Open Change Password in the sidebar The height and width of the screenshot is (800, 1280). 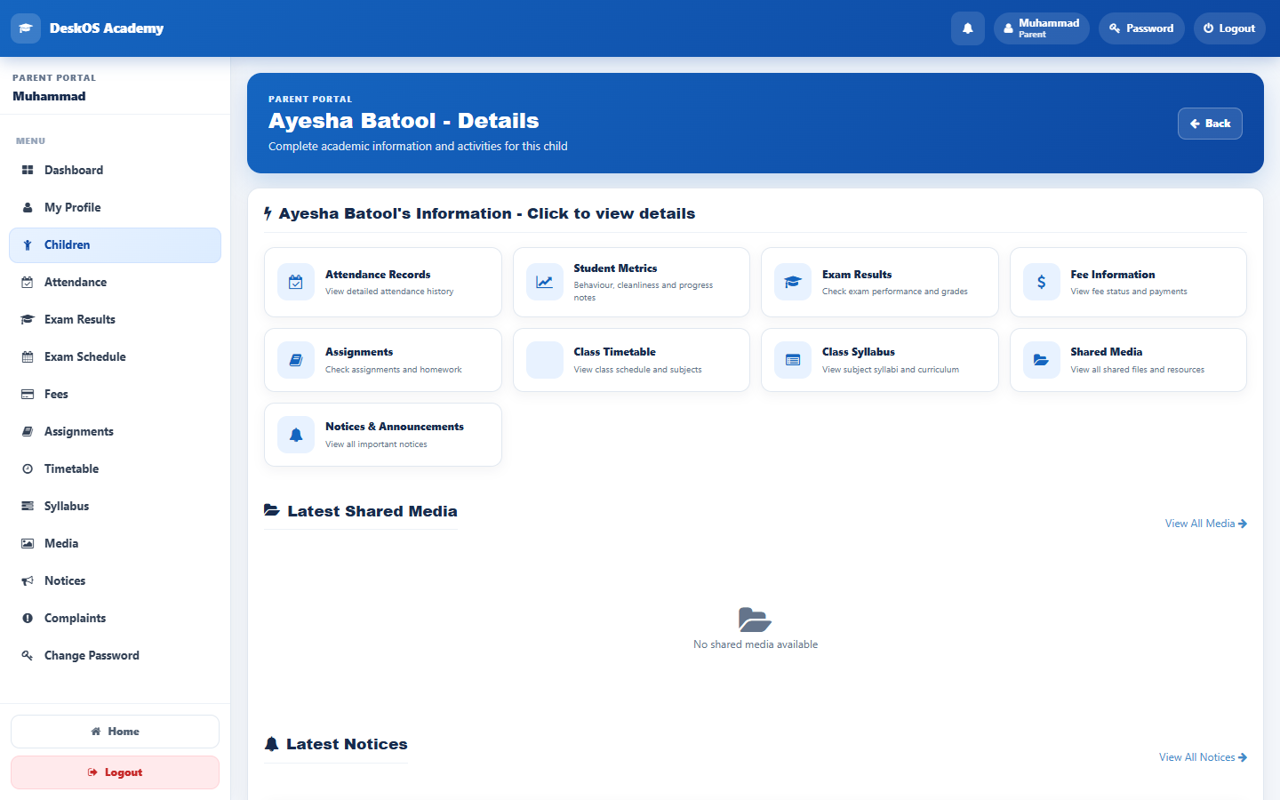click(x=115, y=655)
